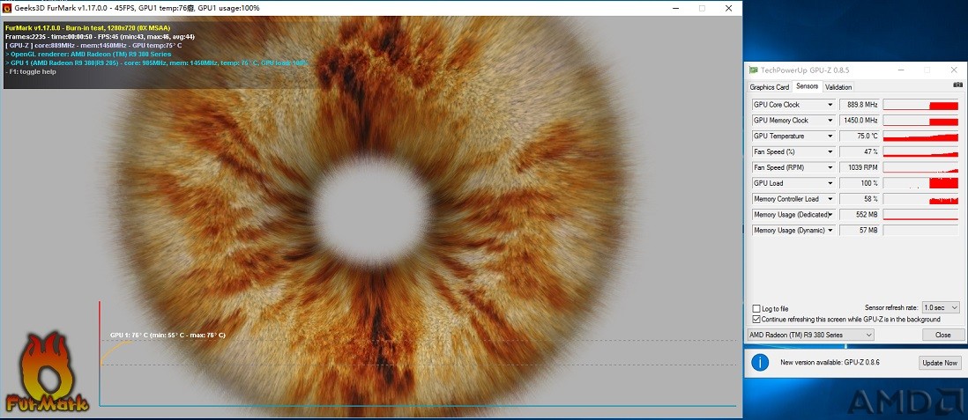968x420 pixels.
Task: Open the Fan Speed (%) sensor dropdown
Action: pos(830,151)
